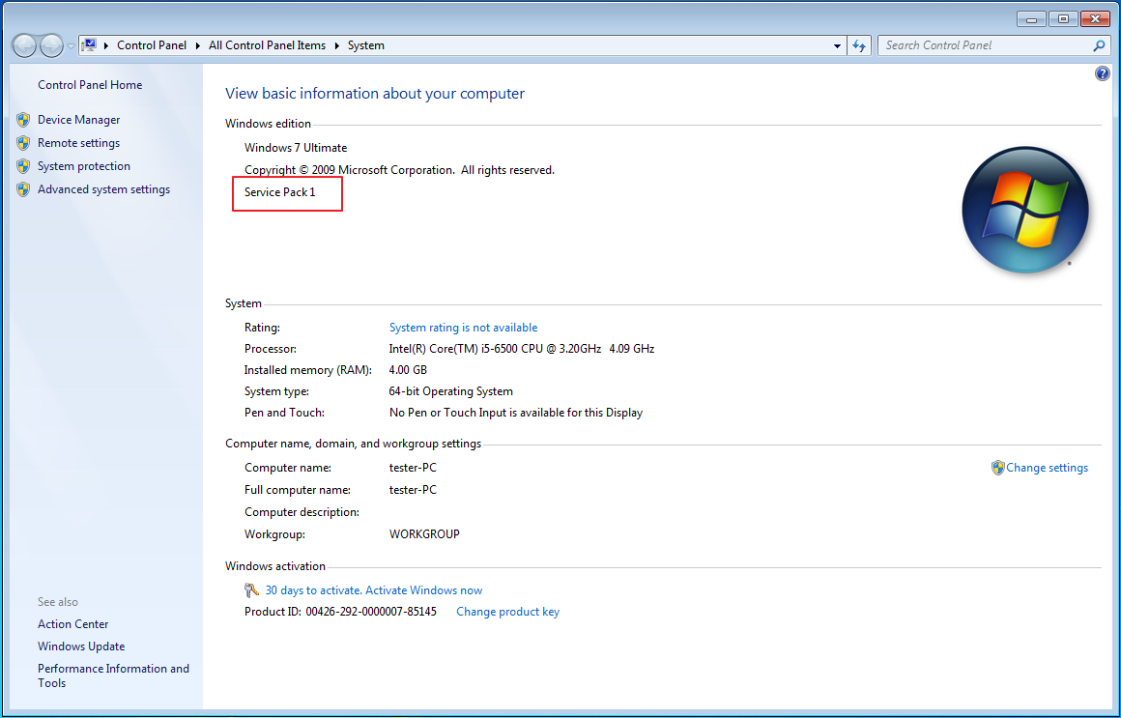Select System in the breadcrumb
This screenshot has height=718, width=1121.
click(366, 45)
